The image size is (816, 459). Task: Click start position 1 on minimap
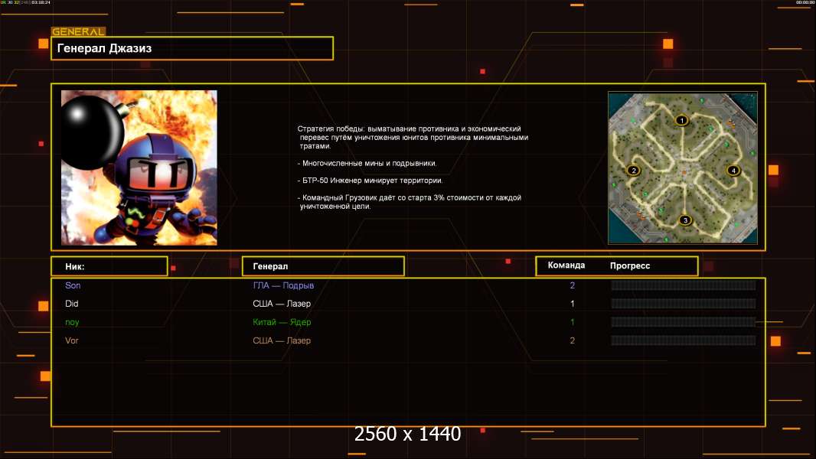pyautogui.click(x=681, y=120)
